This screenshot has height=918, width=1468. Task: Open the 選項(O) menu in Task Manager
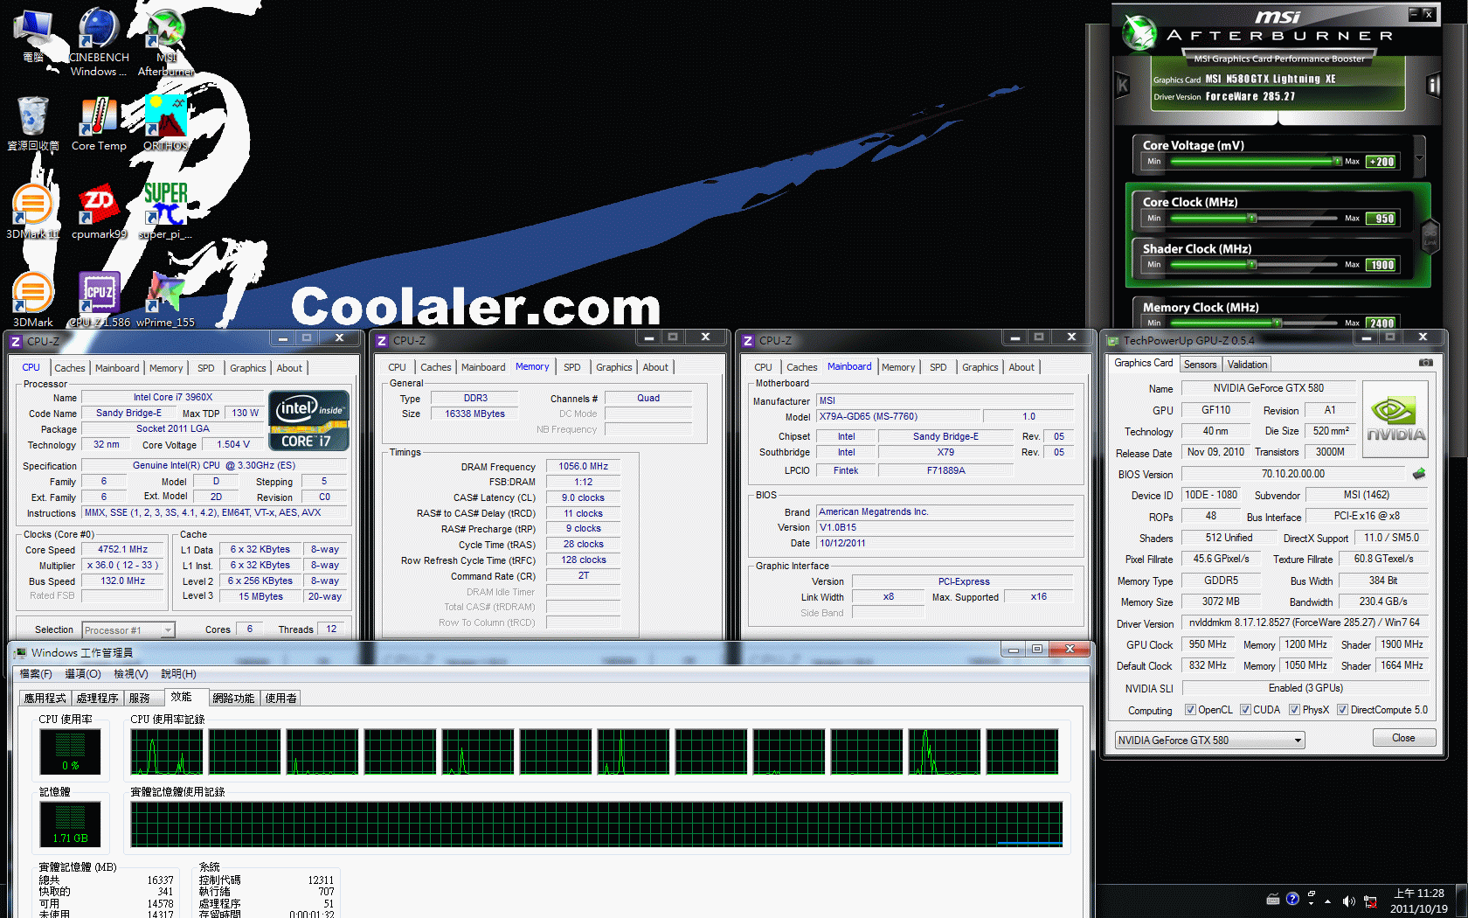[x=83, y=674]
